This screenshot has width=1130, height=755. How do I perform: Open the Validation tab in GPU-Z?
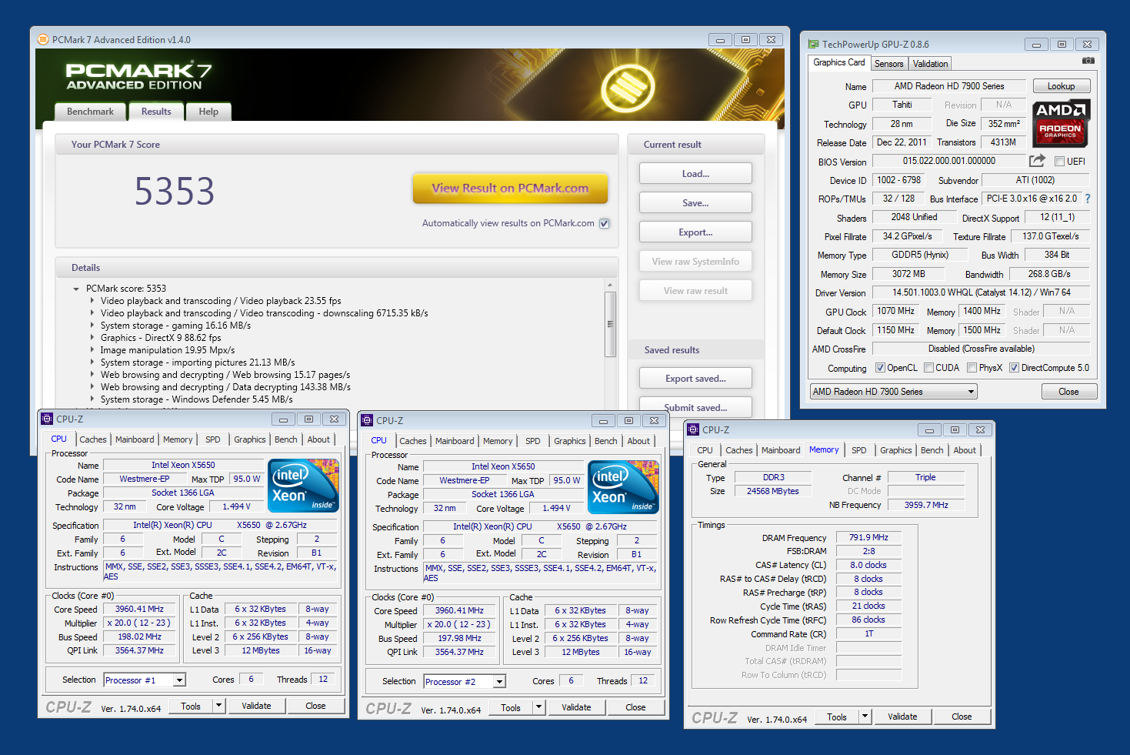[x=931, y=64]
